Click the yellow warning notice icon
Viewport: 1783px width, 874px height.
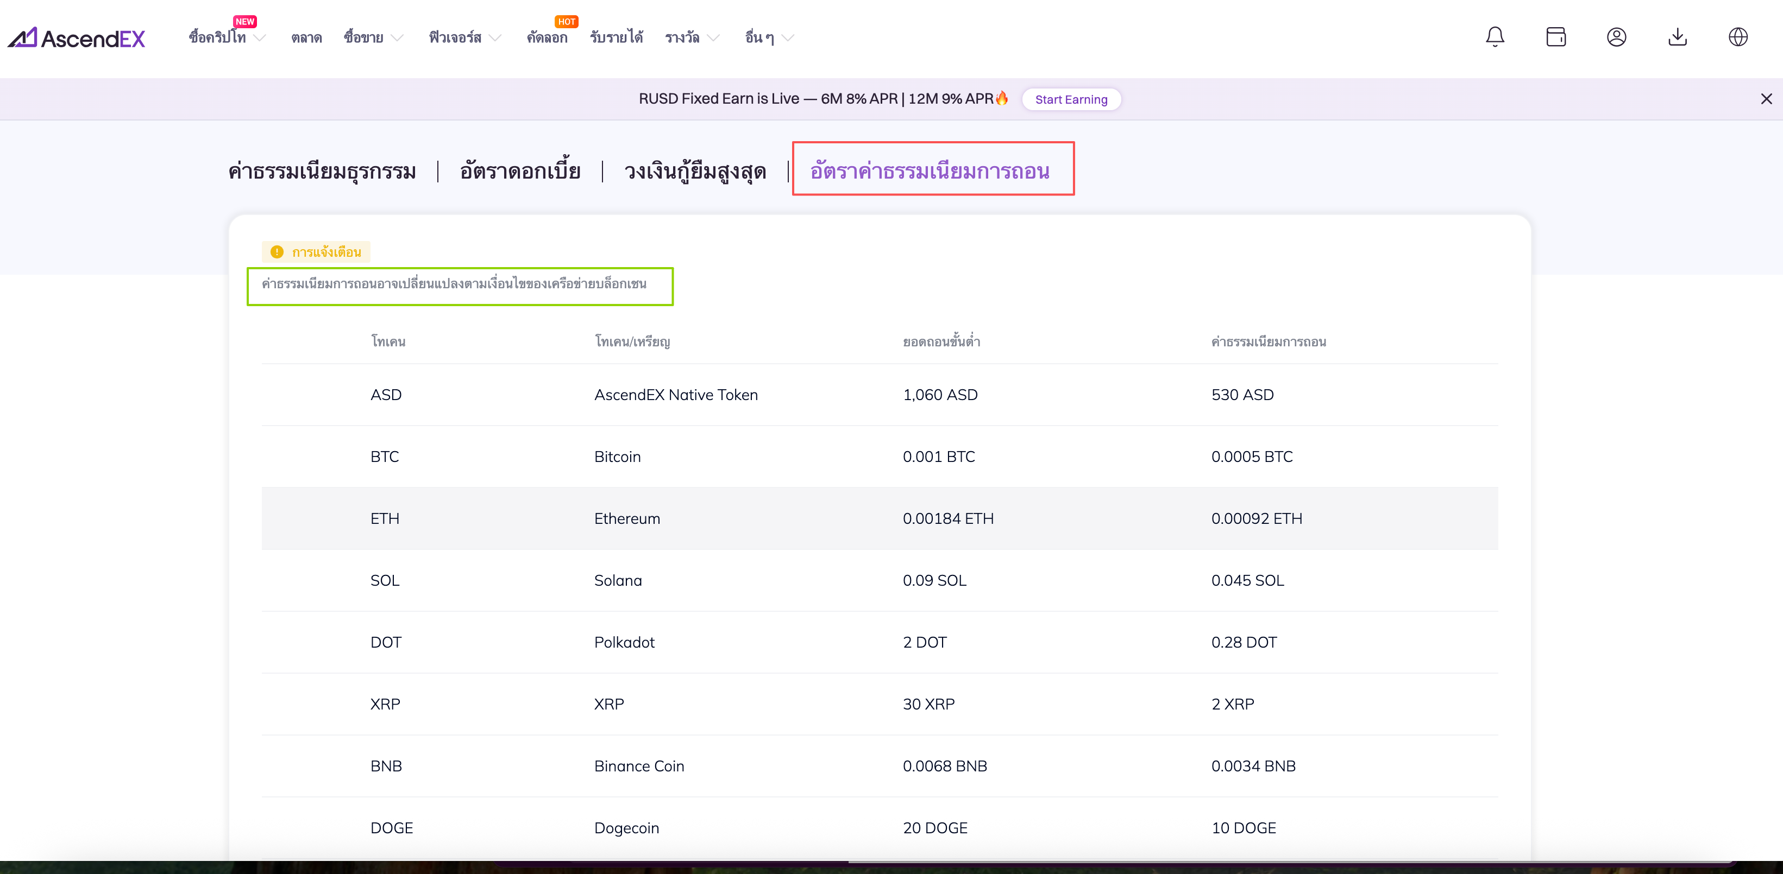[x=277, y=252]
